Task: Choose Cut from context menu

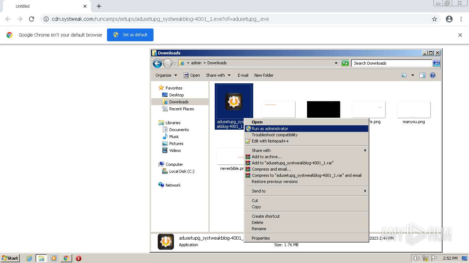Action: (306, 201)
